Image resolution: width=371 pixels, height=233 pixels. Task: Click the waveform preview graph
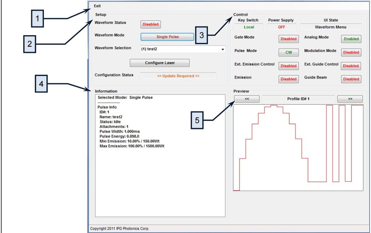[x=298, y=148]
